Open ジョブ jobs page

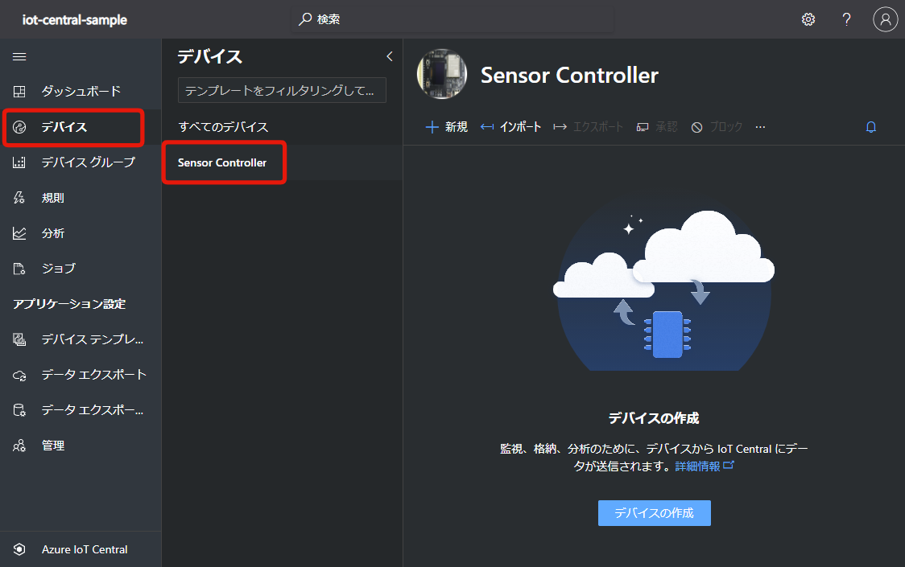pos(81,268)
